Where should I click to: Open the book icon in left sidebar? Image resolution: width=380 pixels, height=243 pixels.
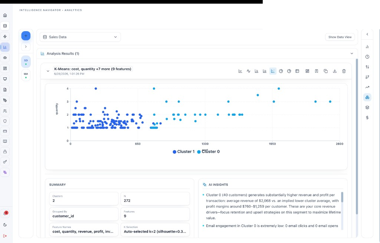(x=5, y=141)
